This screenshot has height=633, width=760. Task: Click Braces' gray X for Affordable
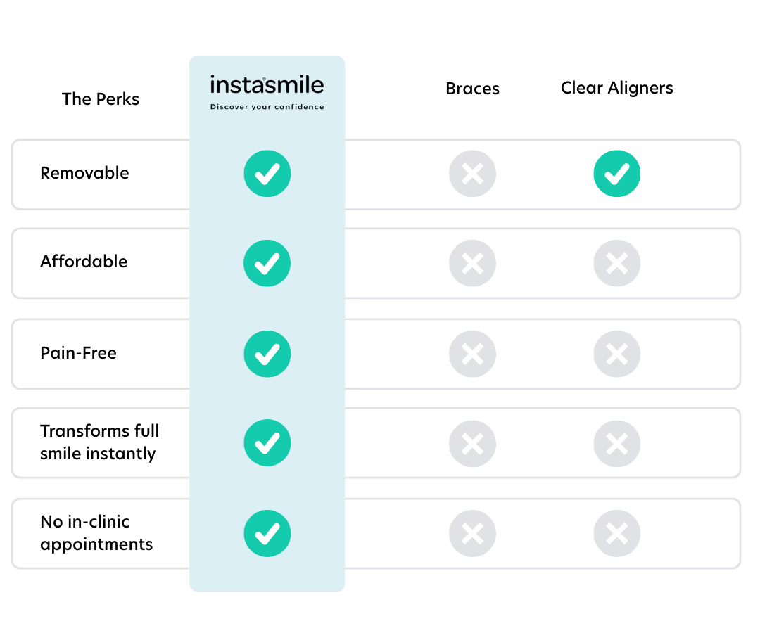(472, 263)
